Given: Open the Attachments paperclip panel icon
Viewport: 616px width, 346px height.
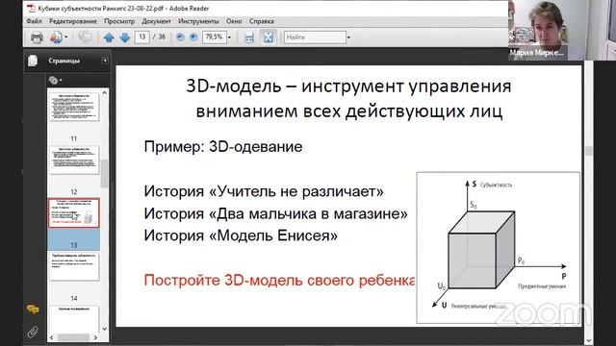Looking at the screenshot, I should tap(33, 333).
